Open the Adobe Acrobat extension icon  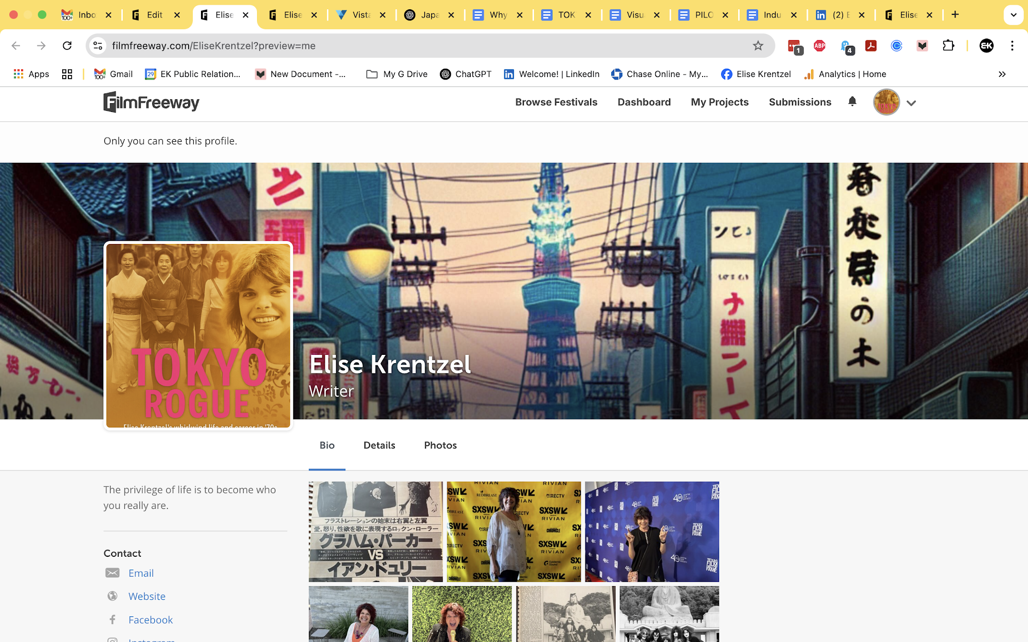[x=871, y=46]
